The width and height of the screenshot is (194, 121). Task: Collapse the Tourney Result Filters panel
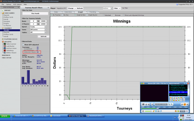(x=48, y=8)
